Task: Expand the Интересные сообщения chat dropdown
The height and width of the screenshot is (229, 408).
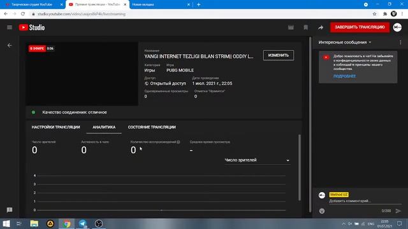Action: [345, 43]
